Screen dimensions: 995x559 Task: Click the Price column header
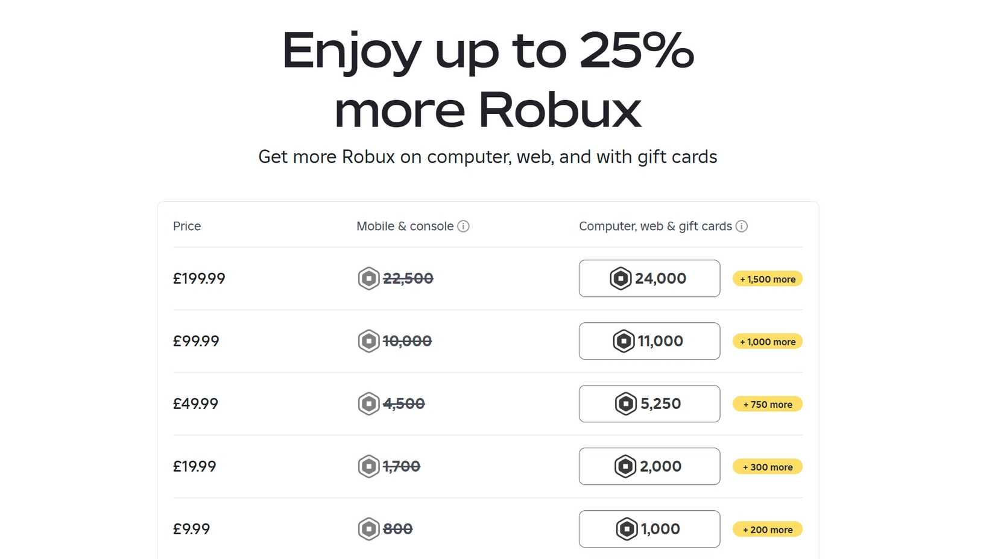(187, 226)
